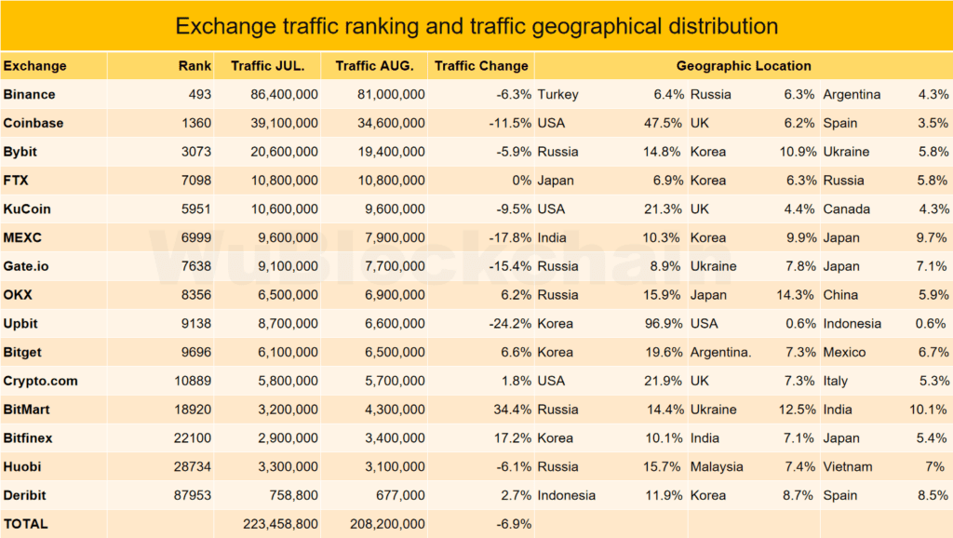Screen dimensions: 953x538
Task: Select the 'Gate.io' exchange name cell
Action: coord(25,265)
